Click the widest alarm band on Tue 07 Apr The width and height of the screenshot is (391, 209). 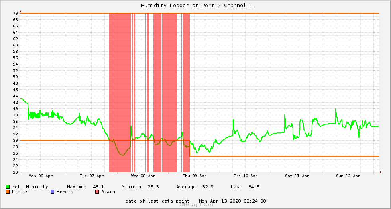(122, 93)
